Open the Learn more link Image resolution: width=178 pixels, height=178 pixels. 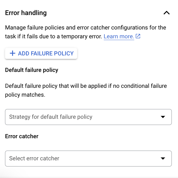[x=119, y=37]
